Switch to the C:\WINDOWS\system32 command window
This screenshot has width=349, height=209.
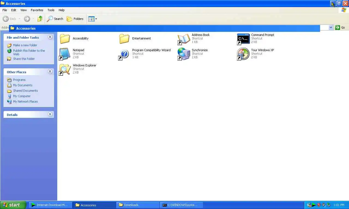coord(181,205)
